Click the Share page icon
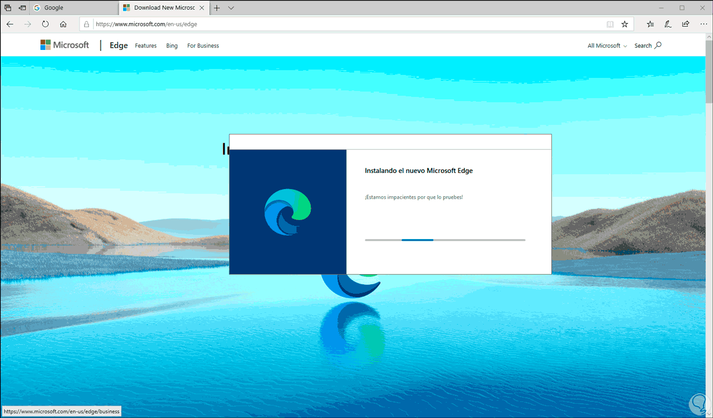 pyautogui.click(x=686, y=24)
